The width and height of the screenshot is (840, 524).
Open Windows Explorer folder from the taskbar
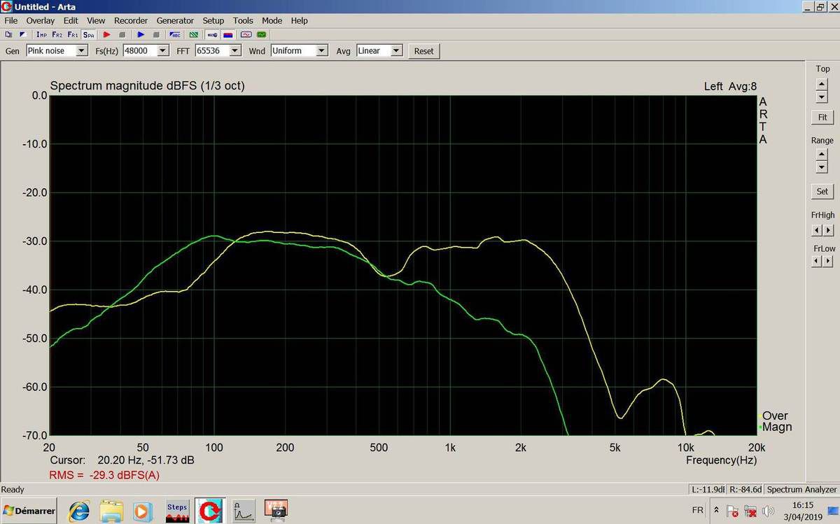click(111, 511)
